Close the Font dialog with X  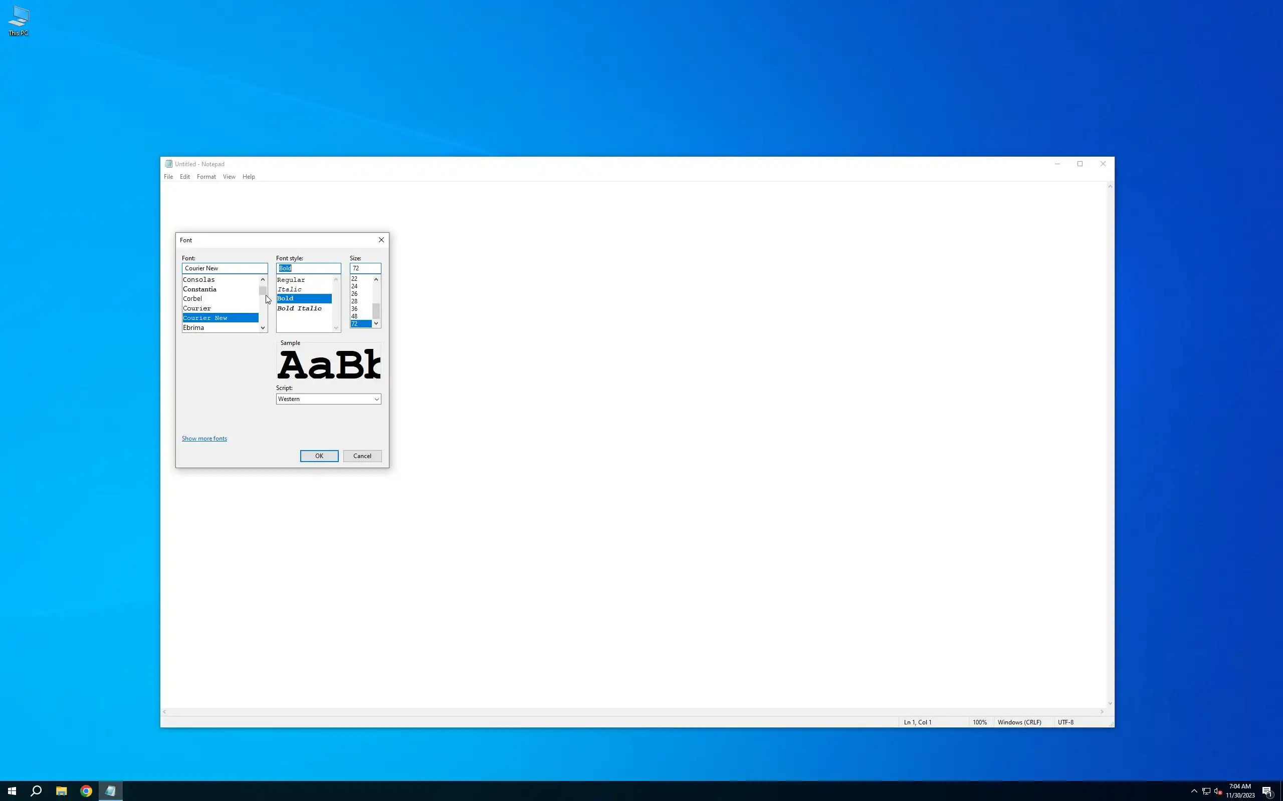(x=381, y=240)
